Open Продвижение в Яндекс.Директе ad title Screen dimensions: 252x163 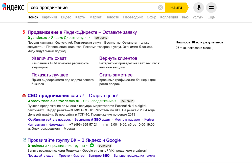coord(82,32)
